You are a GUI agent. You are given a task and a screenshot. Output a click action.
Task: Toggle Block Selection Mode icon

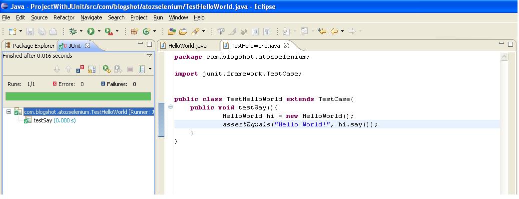pyautogui.click(x=255, y=32)
